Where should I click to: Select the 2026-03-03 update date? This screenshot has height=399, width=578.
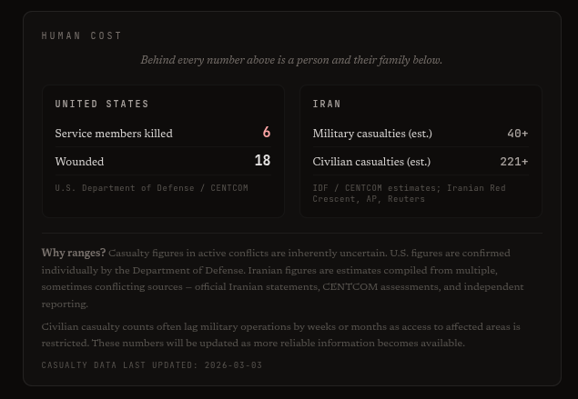[233, 365]
